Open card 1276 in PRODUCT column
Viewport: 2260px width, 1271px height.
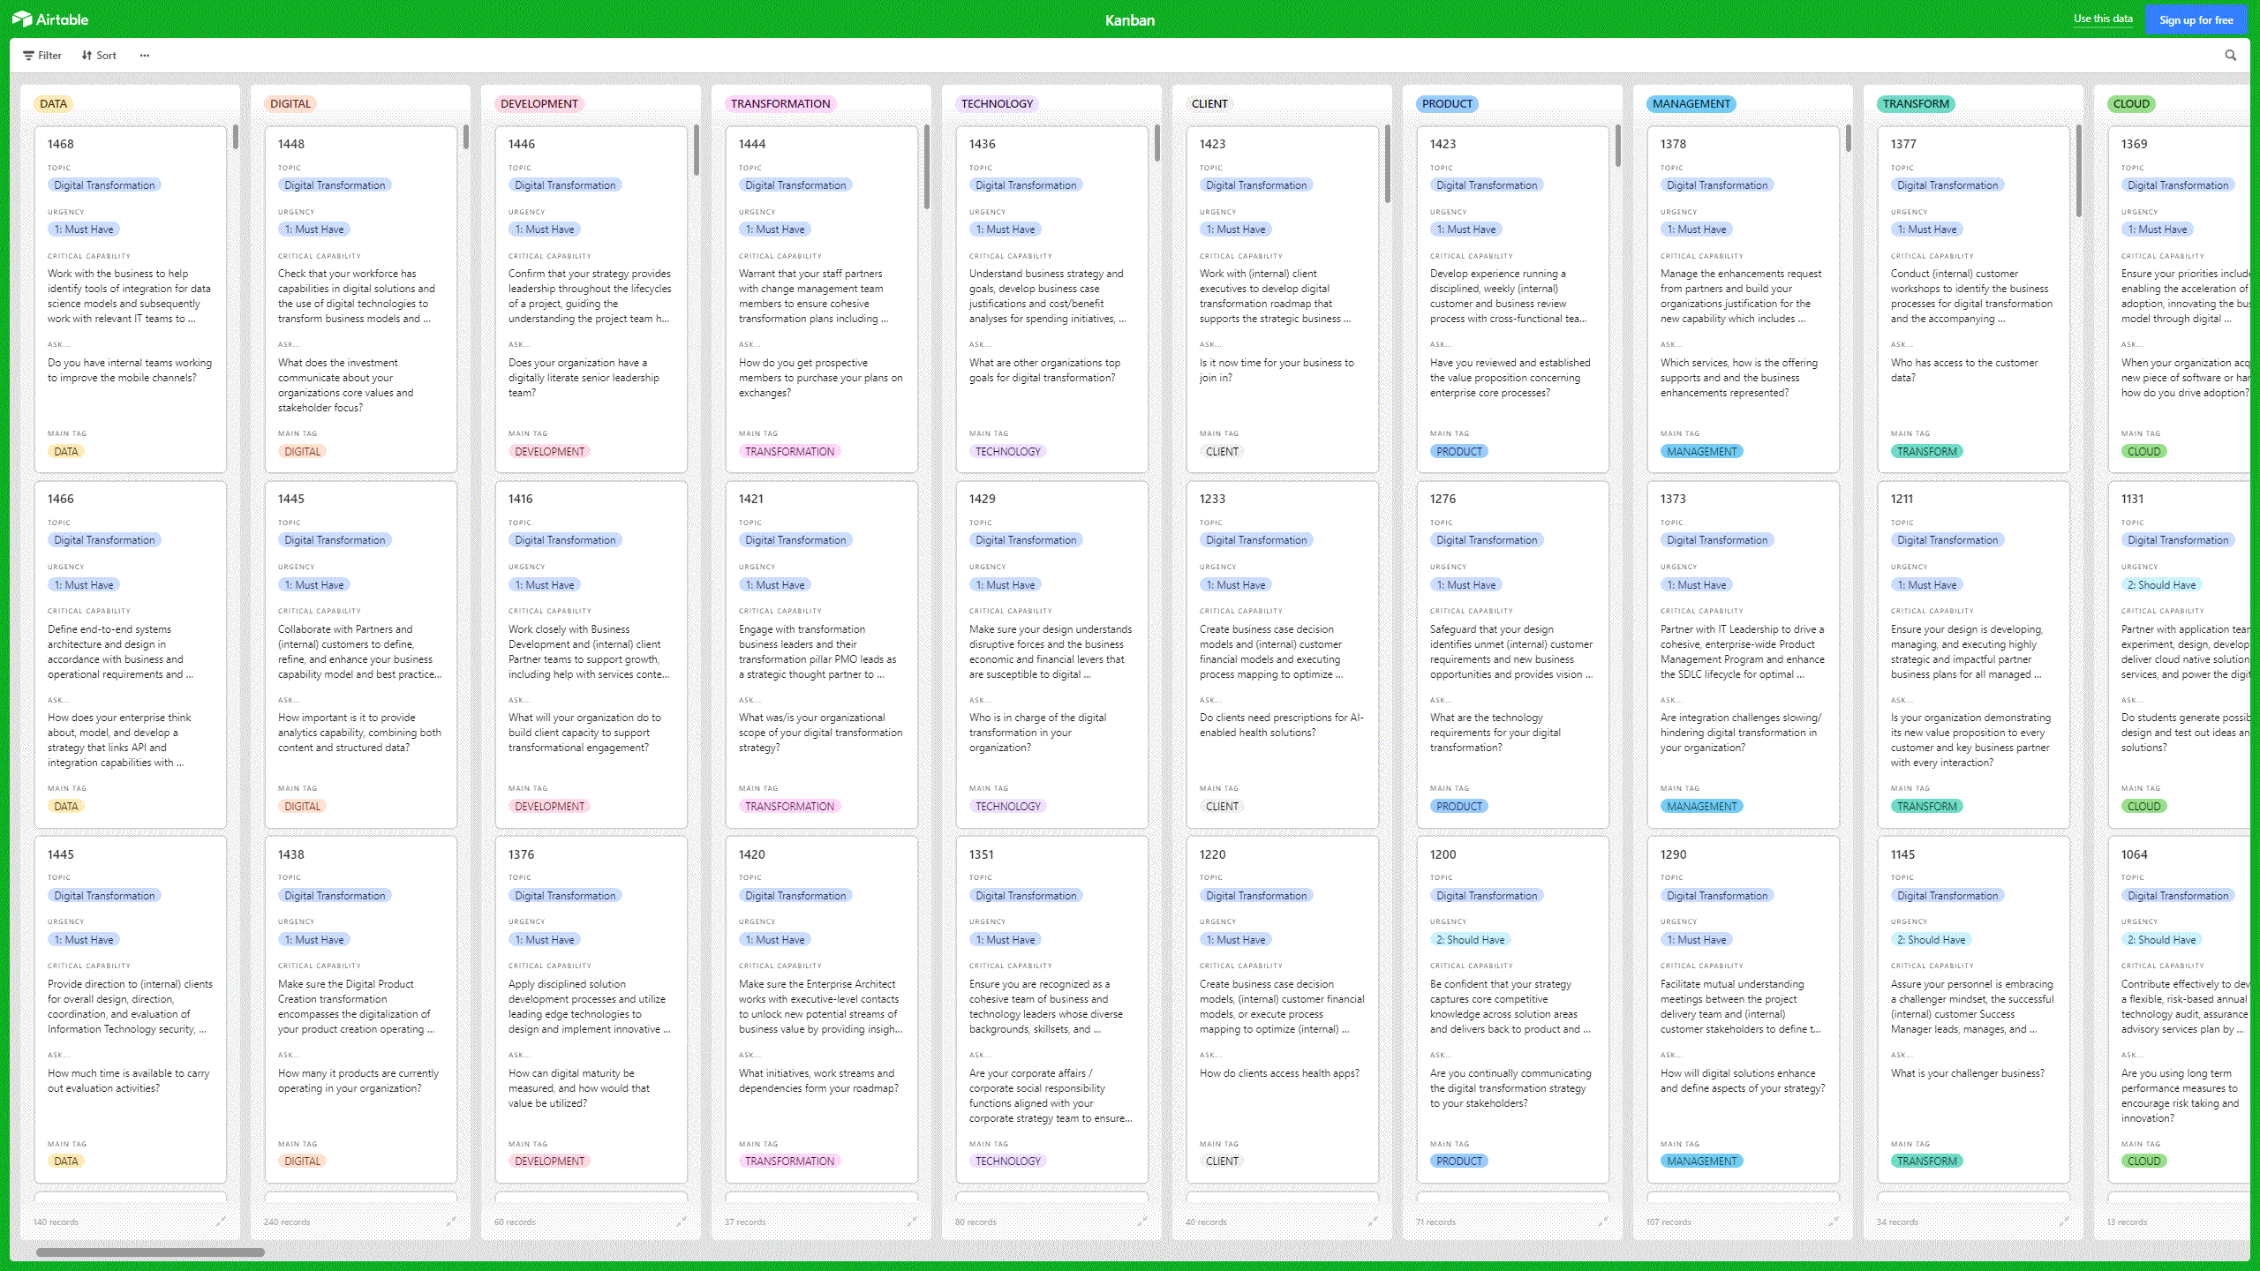[x=1513, y=654]
